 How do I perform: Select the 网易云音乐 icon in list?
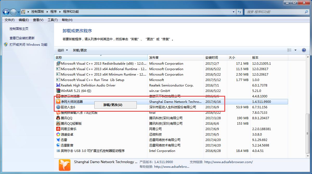tap(58, 129)
